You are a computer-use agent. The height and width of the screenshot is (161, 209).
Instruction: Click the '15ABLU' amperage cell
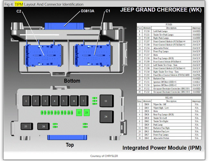[196, 82]
